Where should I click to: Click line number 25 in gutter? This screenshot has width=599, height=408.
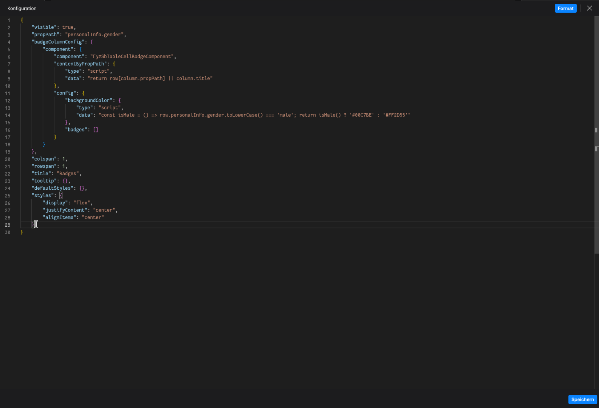pos(7,196)
